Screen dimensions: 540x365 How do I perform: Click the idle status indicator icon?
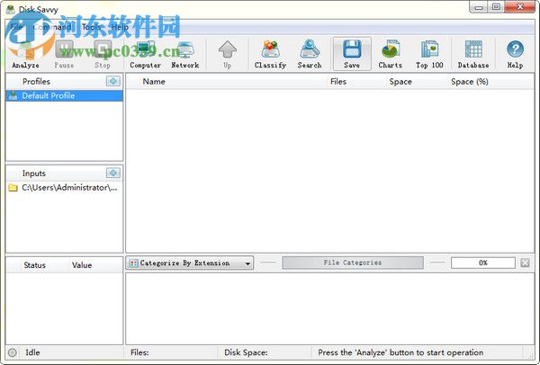tap(13, 352)
